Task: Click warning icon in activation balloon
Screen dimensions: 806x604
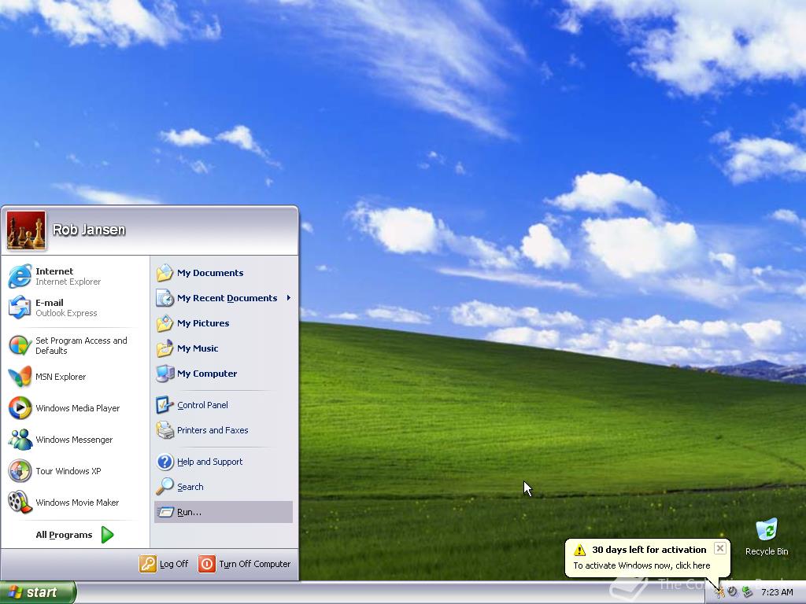Action: point(580,550)
